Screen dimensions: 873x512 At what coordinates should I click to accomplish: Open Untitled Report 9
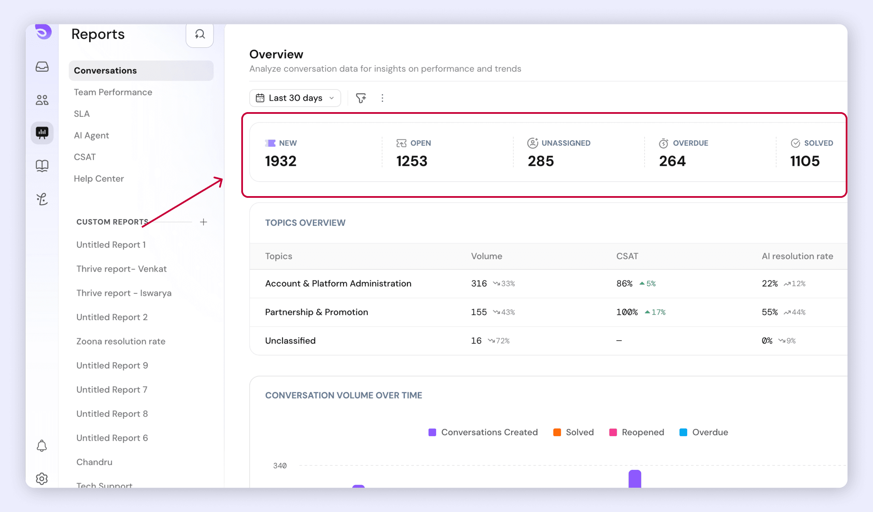112,366
